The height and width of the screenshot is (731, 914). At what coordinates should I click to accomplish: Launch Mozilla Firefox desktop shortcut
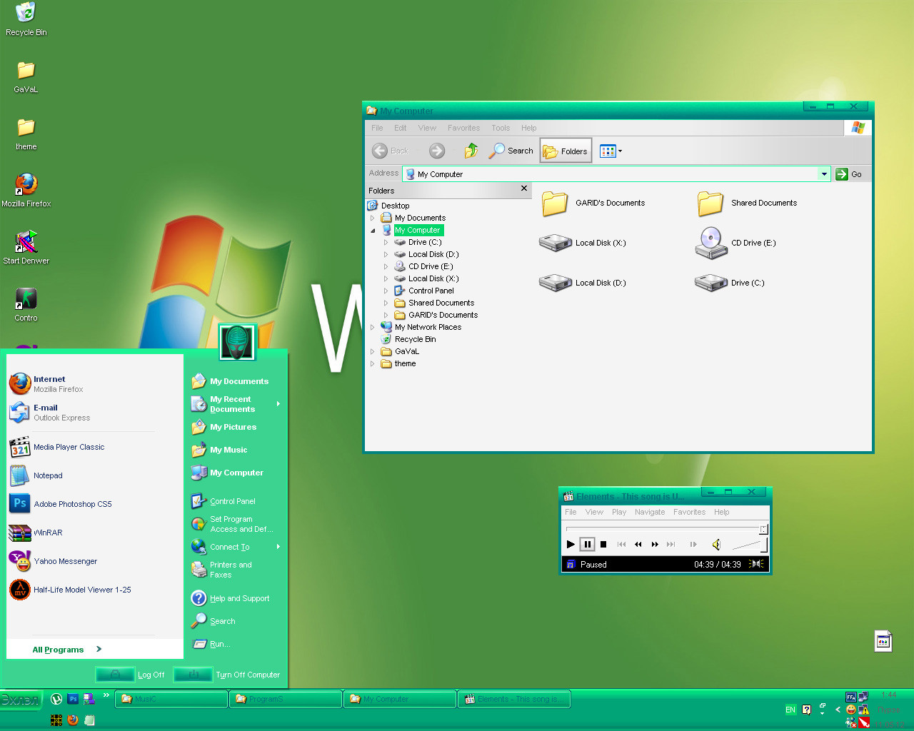pyautogui.click(x=26, y=191)
